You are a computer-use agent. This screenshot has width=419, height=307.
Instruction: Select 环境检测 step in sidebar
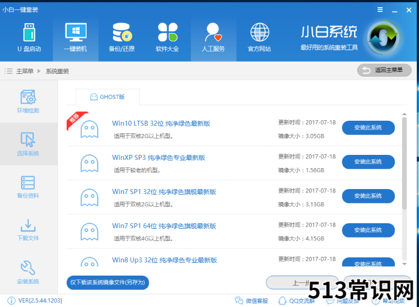click(28, 102)
